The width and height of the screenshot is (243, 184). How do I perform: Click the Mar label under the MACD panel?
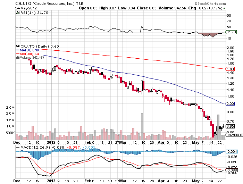click(x=123, y=181)
